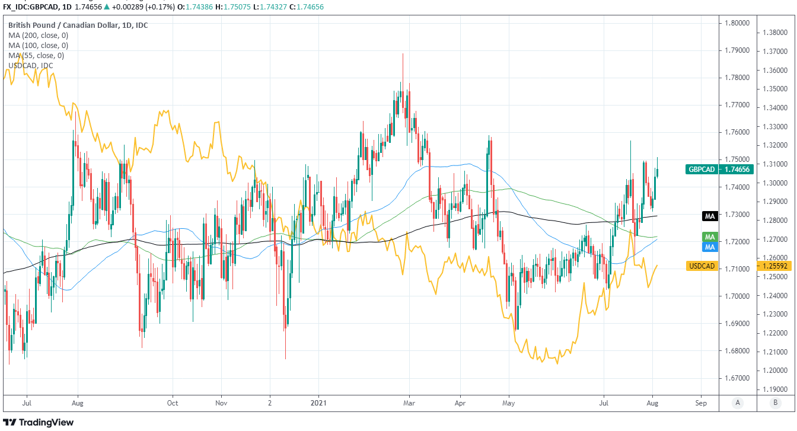The width and height of the screenshot is (797, 431).
Task: Click the yellow USDCAD axis tag
Action: 702,266
